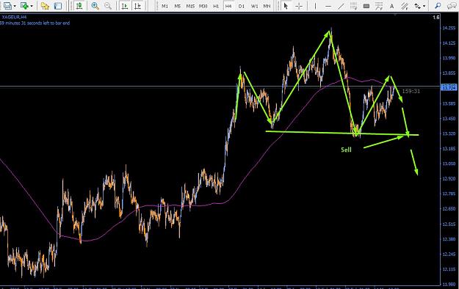The height and width of the screenshot is (289, 459).
Task: Click the XAGEUR,H4 chart title
Action: point(14,18)
